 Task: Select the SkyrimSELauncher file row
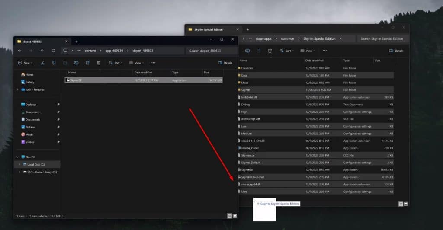coord(316,177)
